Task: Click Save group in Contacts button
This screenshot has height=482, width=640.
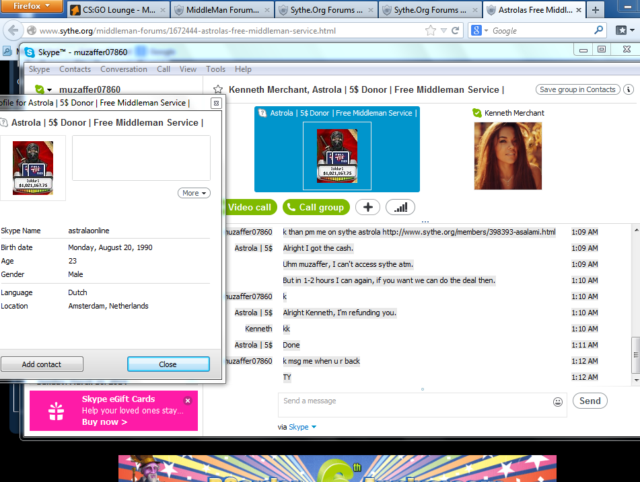Action: (577, 89)
